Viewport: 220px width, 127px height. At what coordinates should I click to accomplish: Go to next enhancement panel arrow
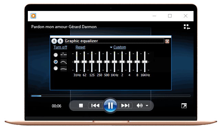pos(60,41)
